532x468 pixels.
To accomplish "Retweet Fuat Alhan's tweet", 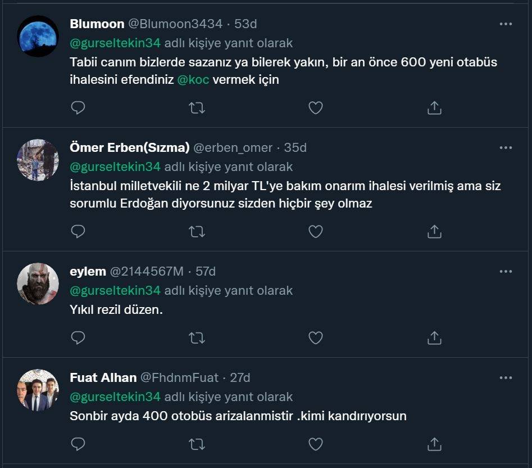I will click(x=197, y=444).
